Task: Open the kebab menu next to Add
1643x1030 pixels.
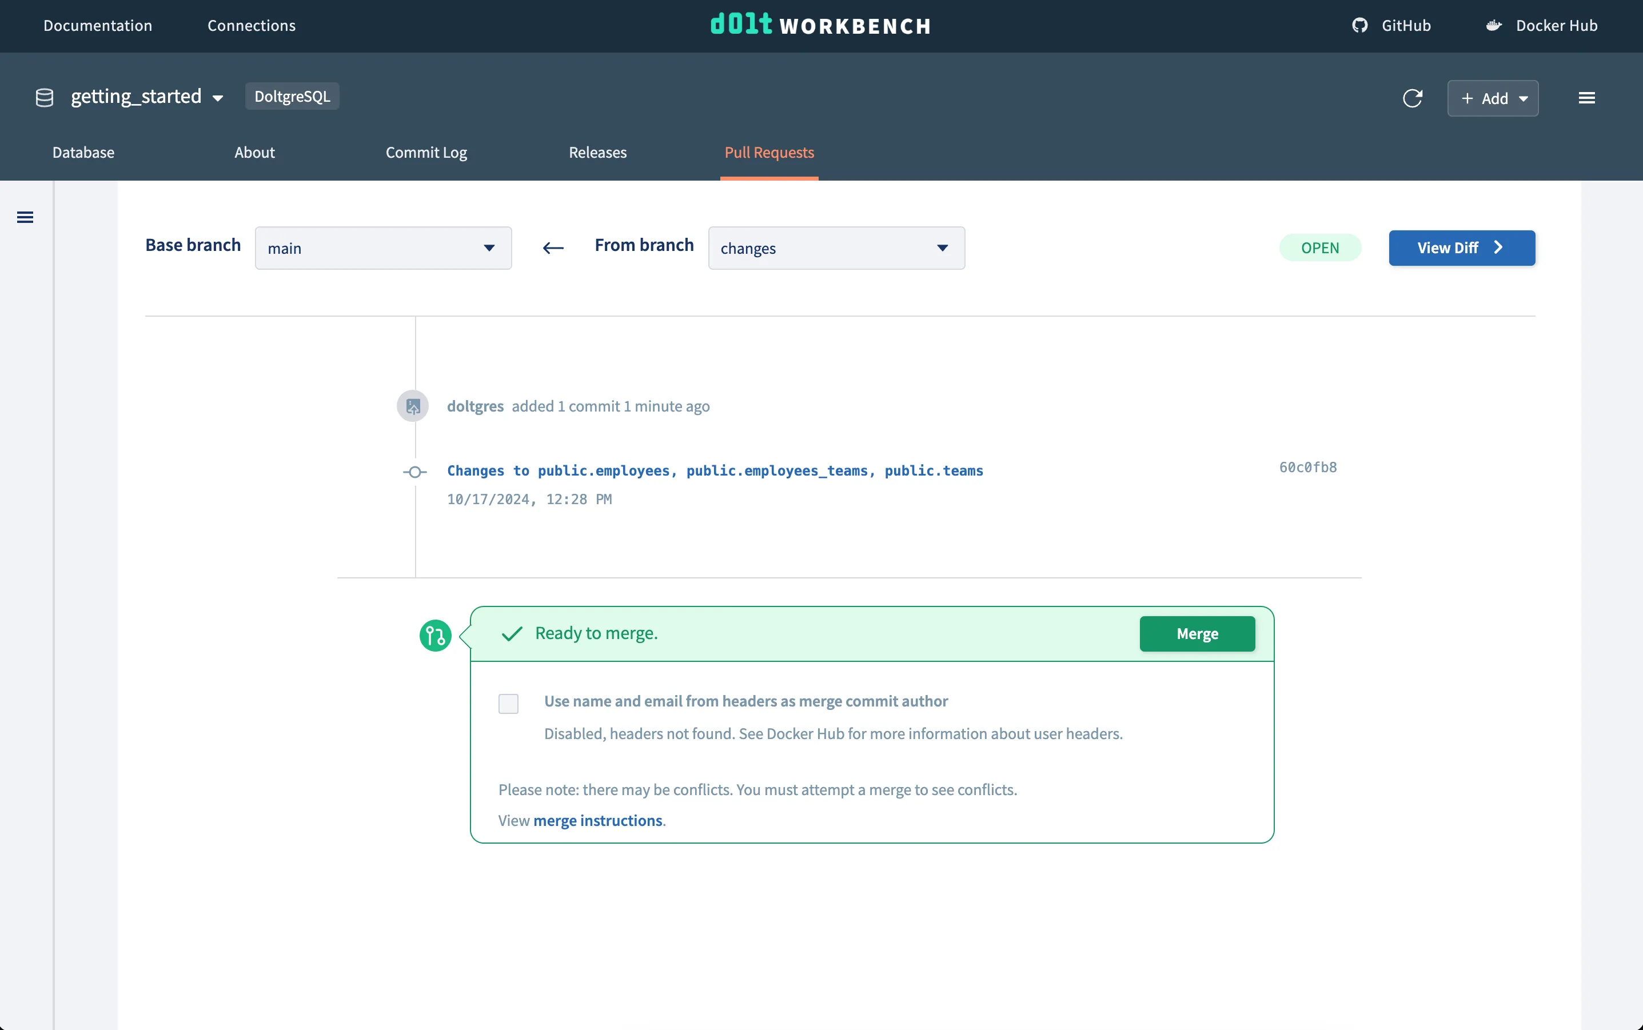Action: (x=1587, y=97)
